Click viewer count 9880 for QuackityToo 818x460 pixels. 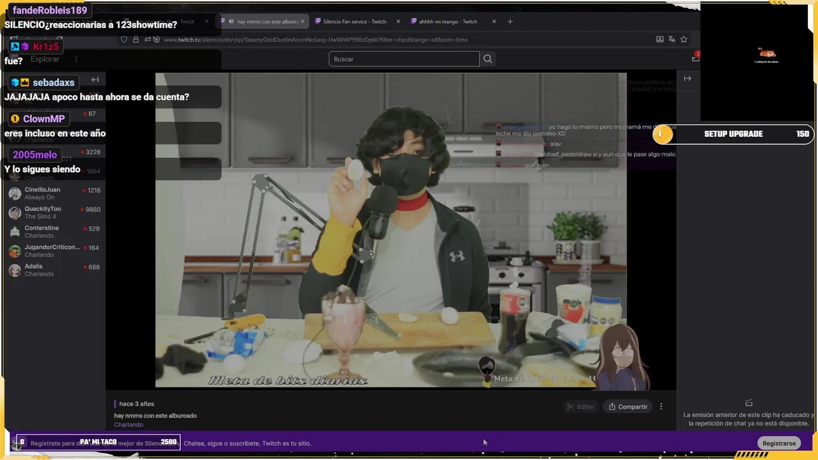(x=93, y=210)
